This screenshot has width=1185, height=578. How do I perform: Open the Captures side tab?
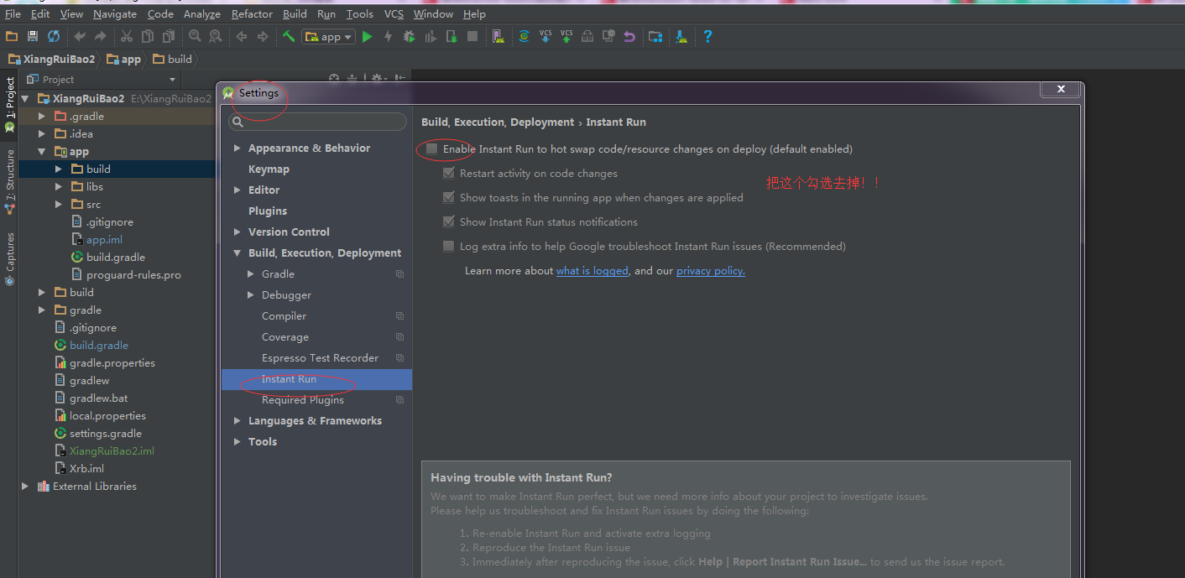(x=9, y=258)
